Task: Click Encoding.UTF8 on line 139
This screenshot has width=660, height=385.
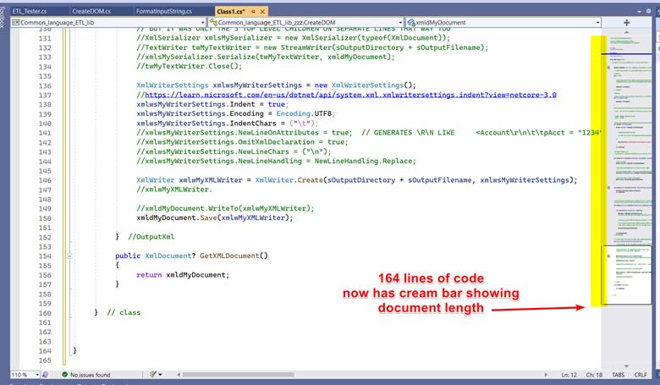Action: 304,113
